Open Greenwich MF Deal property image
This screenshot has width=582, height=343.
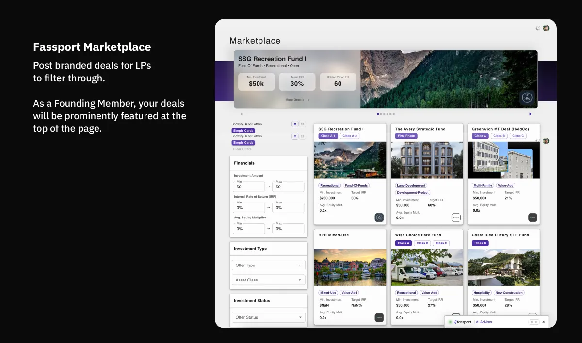point(503,160)
